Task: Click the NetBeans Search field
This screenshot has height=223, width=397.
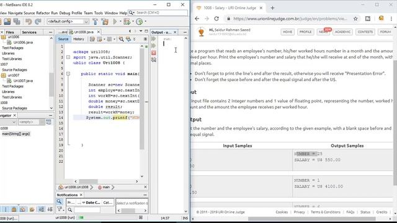Action: pos(161,12)
